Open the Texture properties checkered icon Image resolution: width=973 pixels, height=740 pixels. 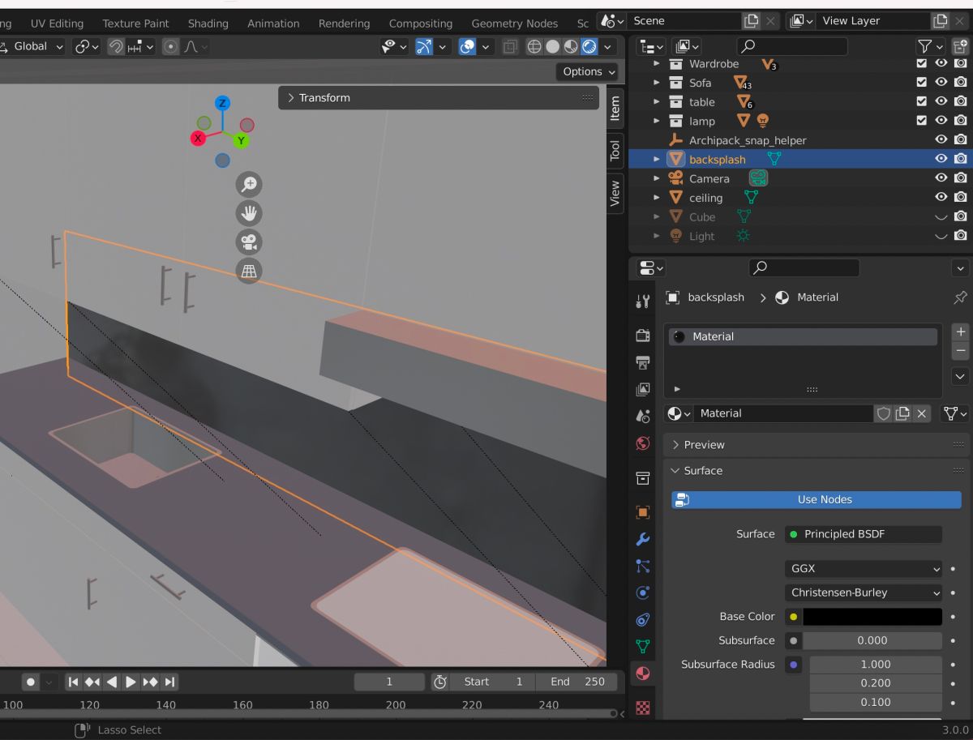coord(643,708)
